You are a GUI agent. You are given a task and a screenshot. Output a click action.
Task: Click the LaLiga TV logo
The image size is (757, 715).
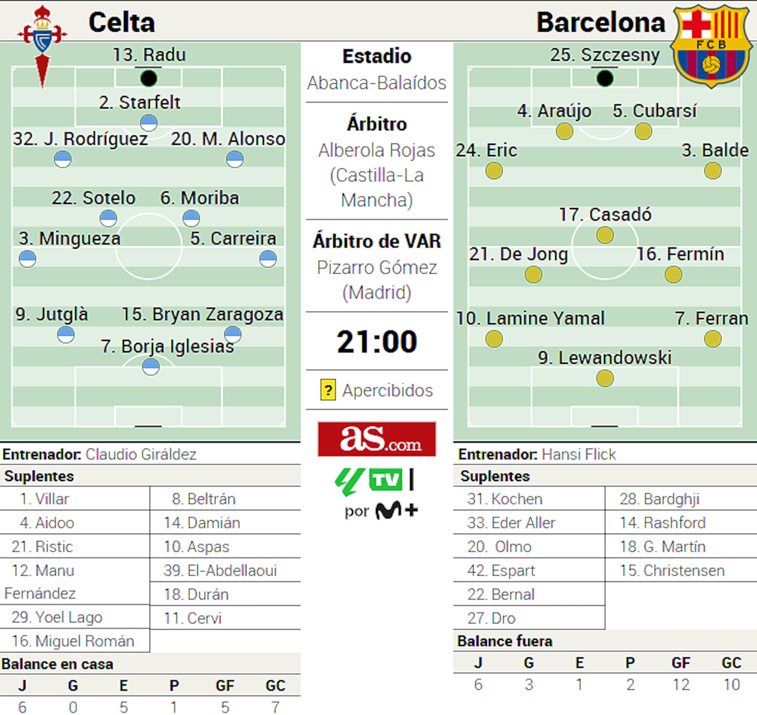[369, 481]
